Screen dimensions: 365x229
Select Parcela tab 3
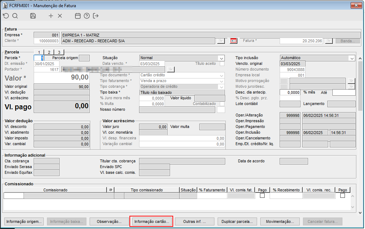click(59, 52)
